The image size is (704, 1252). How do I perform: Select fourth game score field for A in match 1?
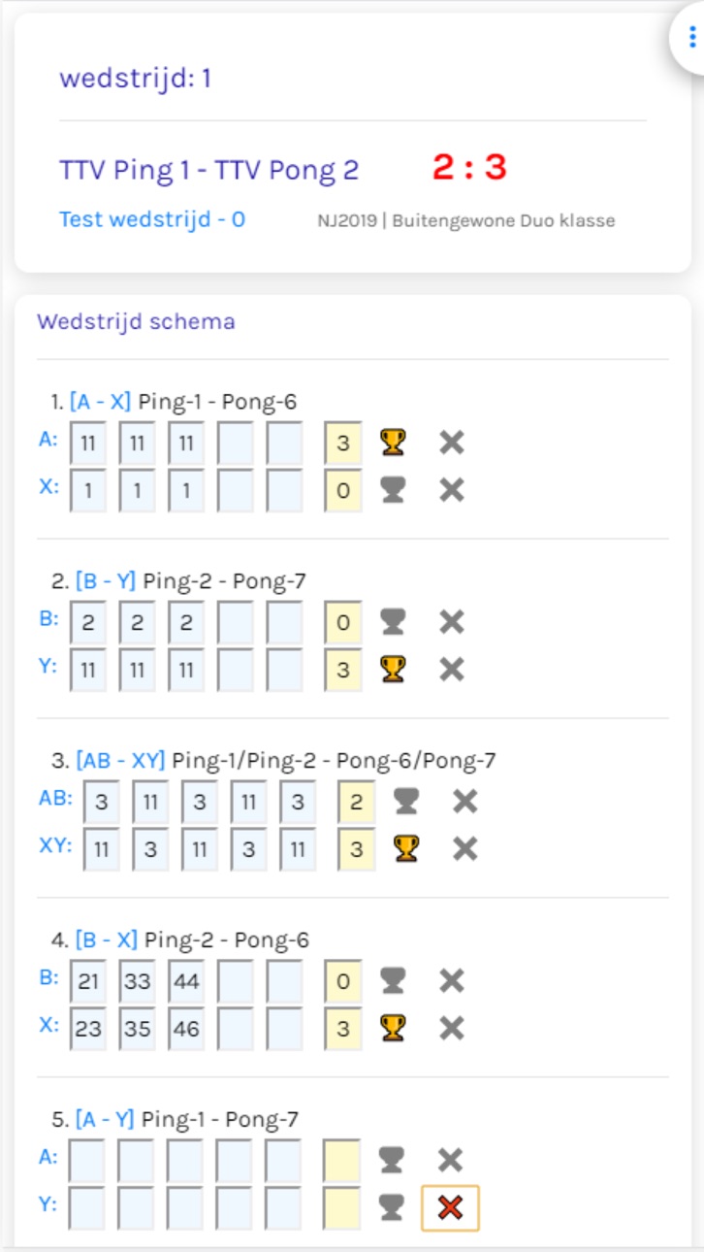point(236,444)
